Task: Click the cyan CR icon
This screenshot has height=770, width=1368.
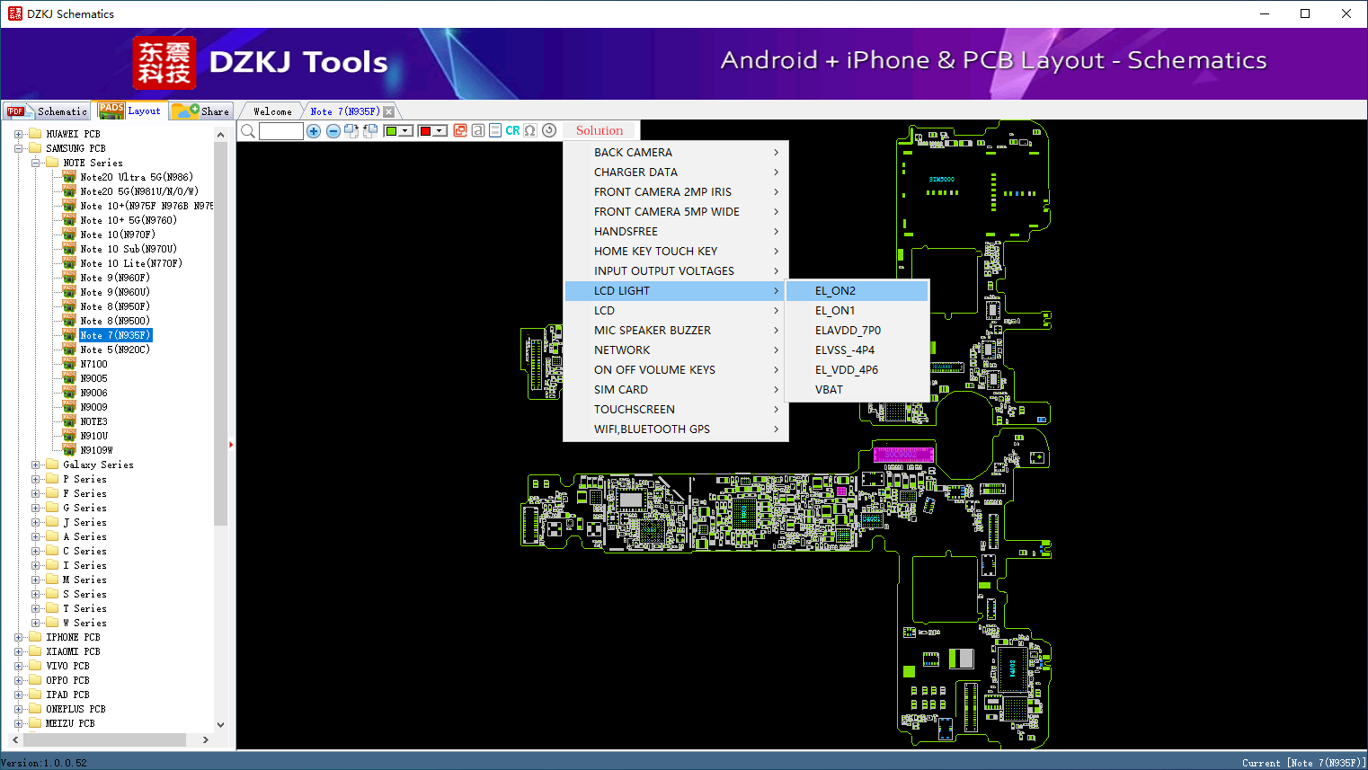Action: [512, 130]
